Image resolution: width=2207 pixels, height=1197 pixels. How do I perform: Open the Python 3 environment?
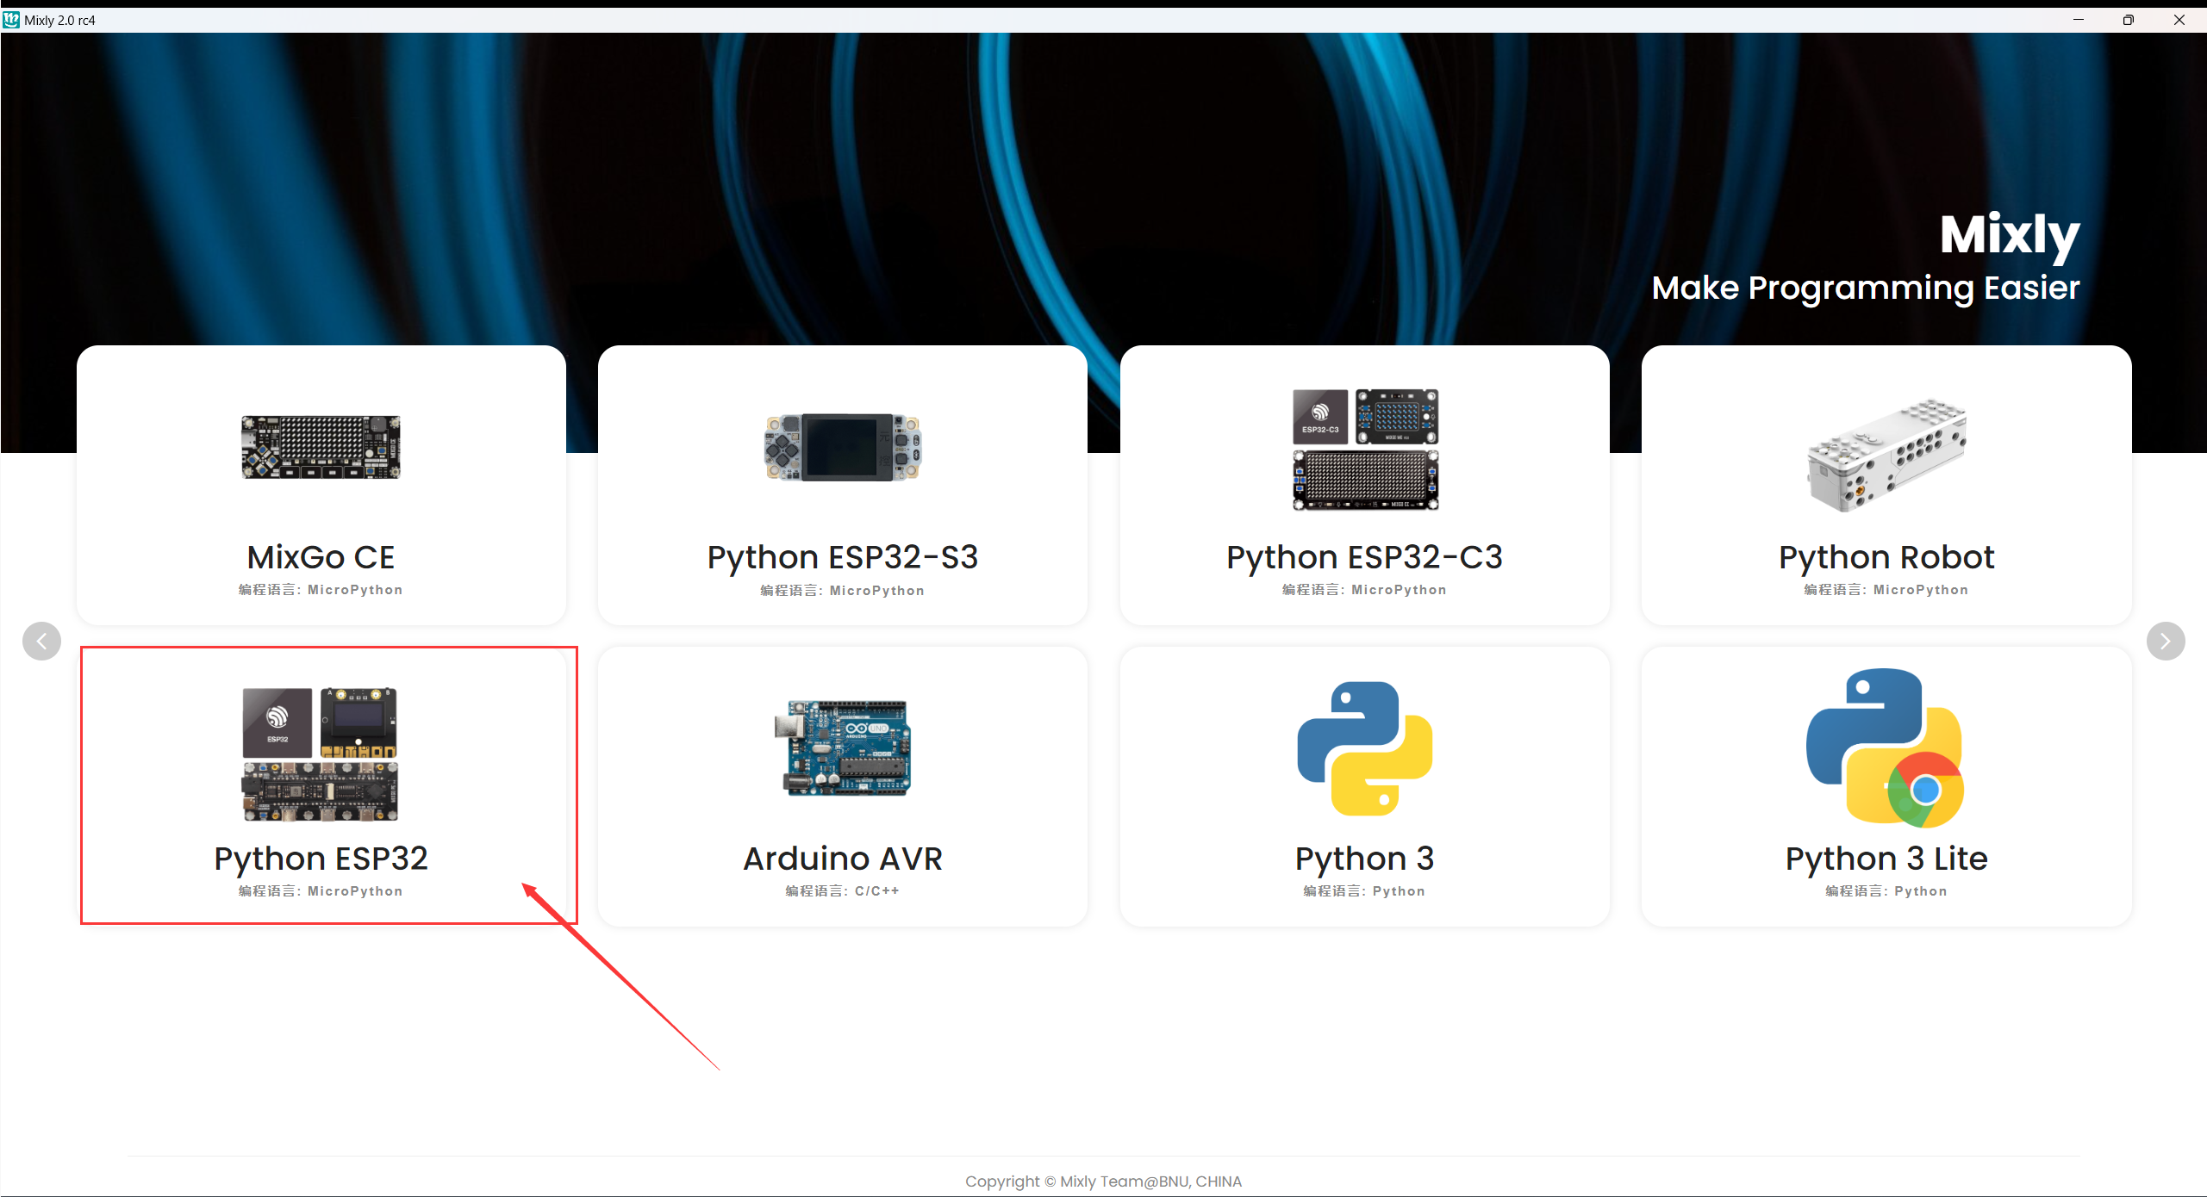click(x=1364, y=784)
